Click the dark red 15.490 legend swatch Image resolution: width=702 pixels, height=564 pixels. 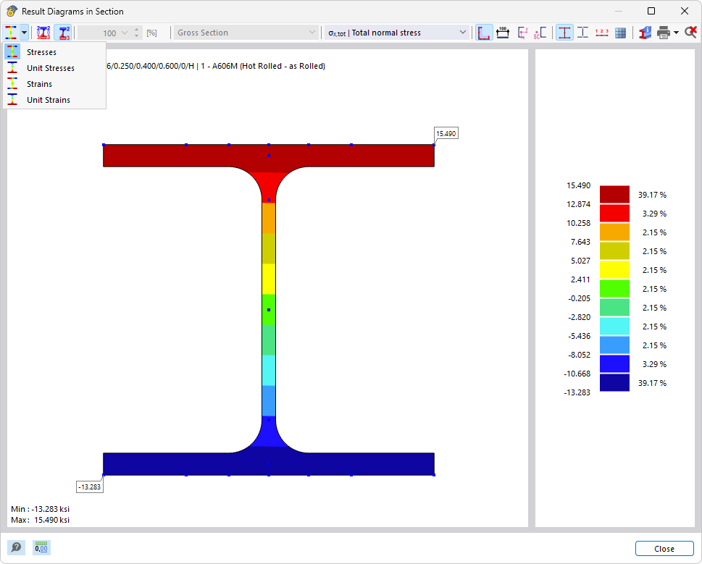tap(614, 194)
